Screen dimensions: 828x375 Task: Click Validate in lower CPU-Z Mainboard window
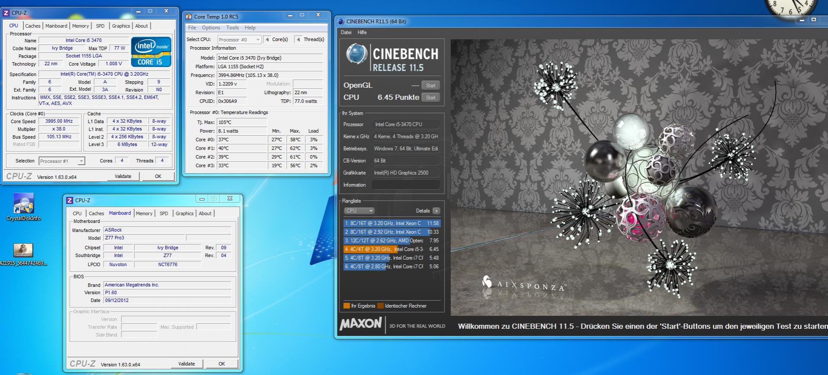[187, 364]
